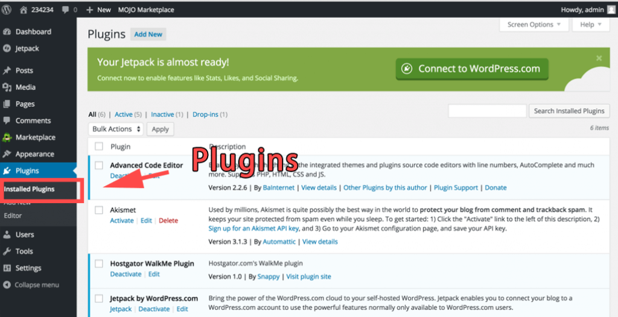Open the Donate link for Advanced Code Editor

click(496, 188)
